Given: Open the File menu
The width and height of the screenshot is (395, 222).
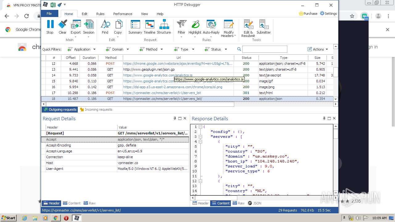Looking at the screenshot, I should pyautogui.click(x=49, y=14).
